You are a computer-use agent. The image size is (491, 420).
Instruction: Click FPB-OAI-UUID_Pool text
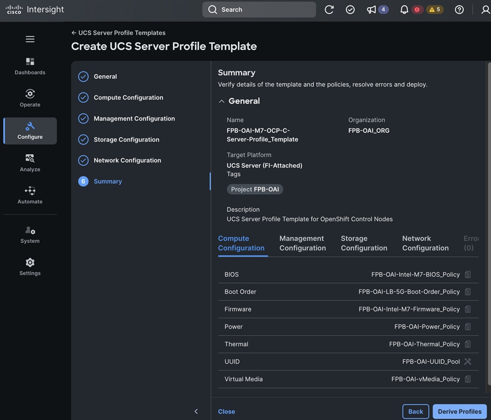[431, 361]
